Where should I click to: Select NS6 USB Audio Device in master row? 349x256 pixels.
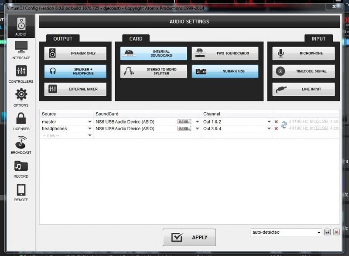(125, 122)
